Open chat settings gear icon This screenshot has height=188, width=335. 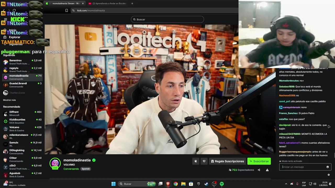pos(329,175)
